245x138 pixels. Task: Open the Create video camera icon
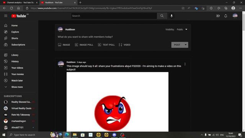[218, 16]
